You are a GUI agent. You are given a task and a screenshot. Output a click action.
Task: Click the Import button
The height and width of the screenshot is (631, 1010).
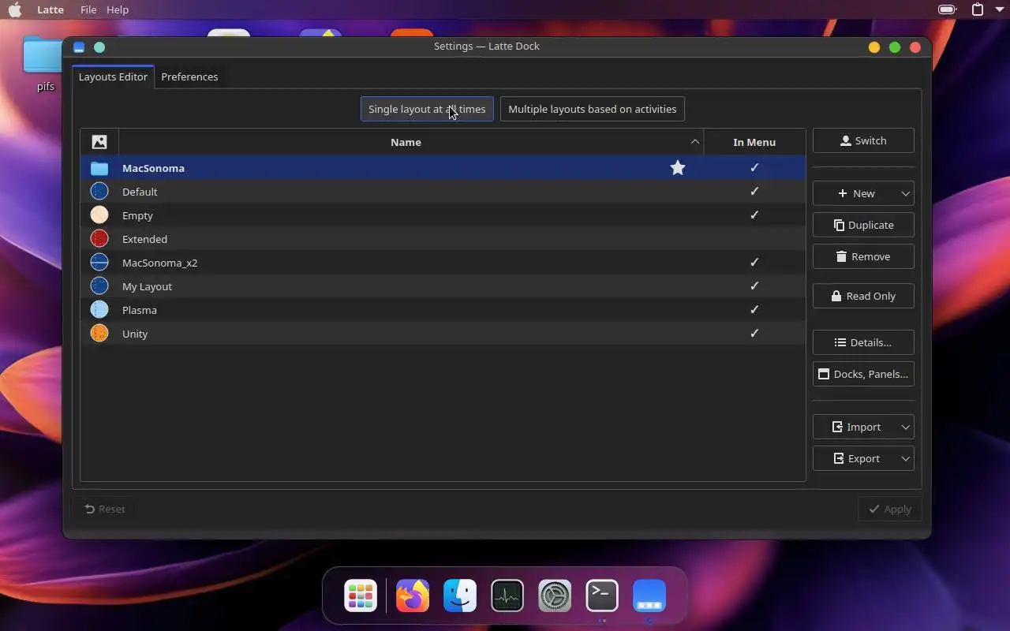click(855, 427)
